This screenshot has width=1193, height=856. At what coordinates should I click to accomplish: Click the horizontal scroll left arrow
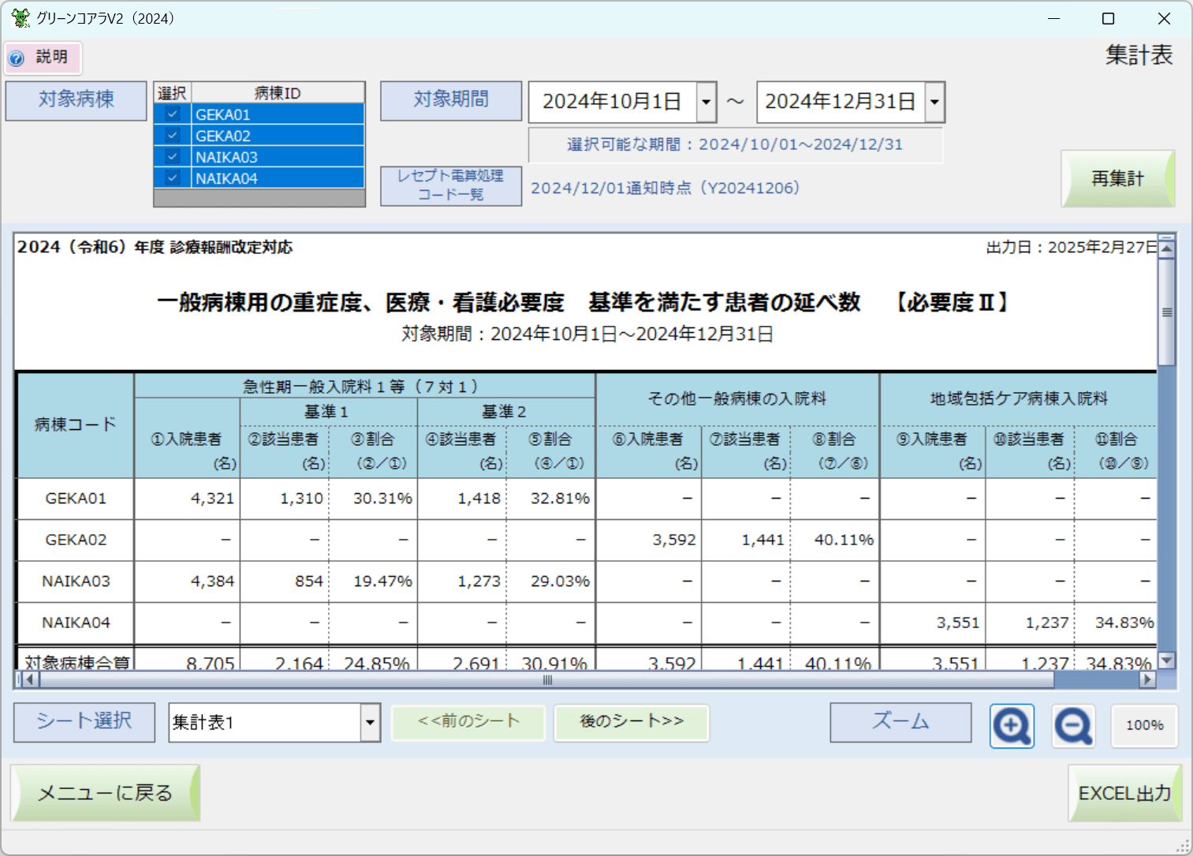point(30,679)
